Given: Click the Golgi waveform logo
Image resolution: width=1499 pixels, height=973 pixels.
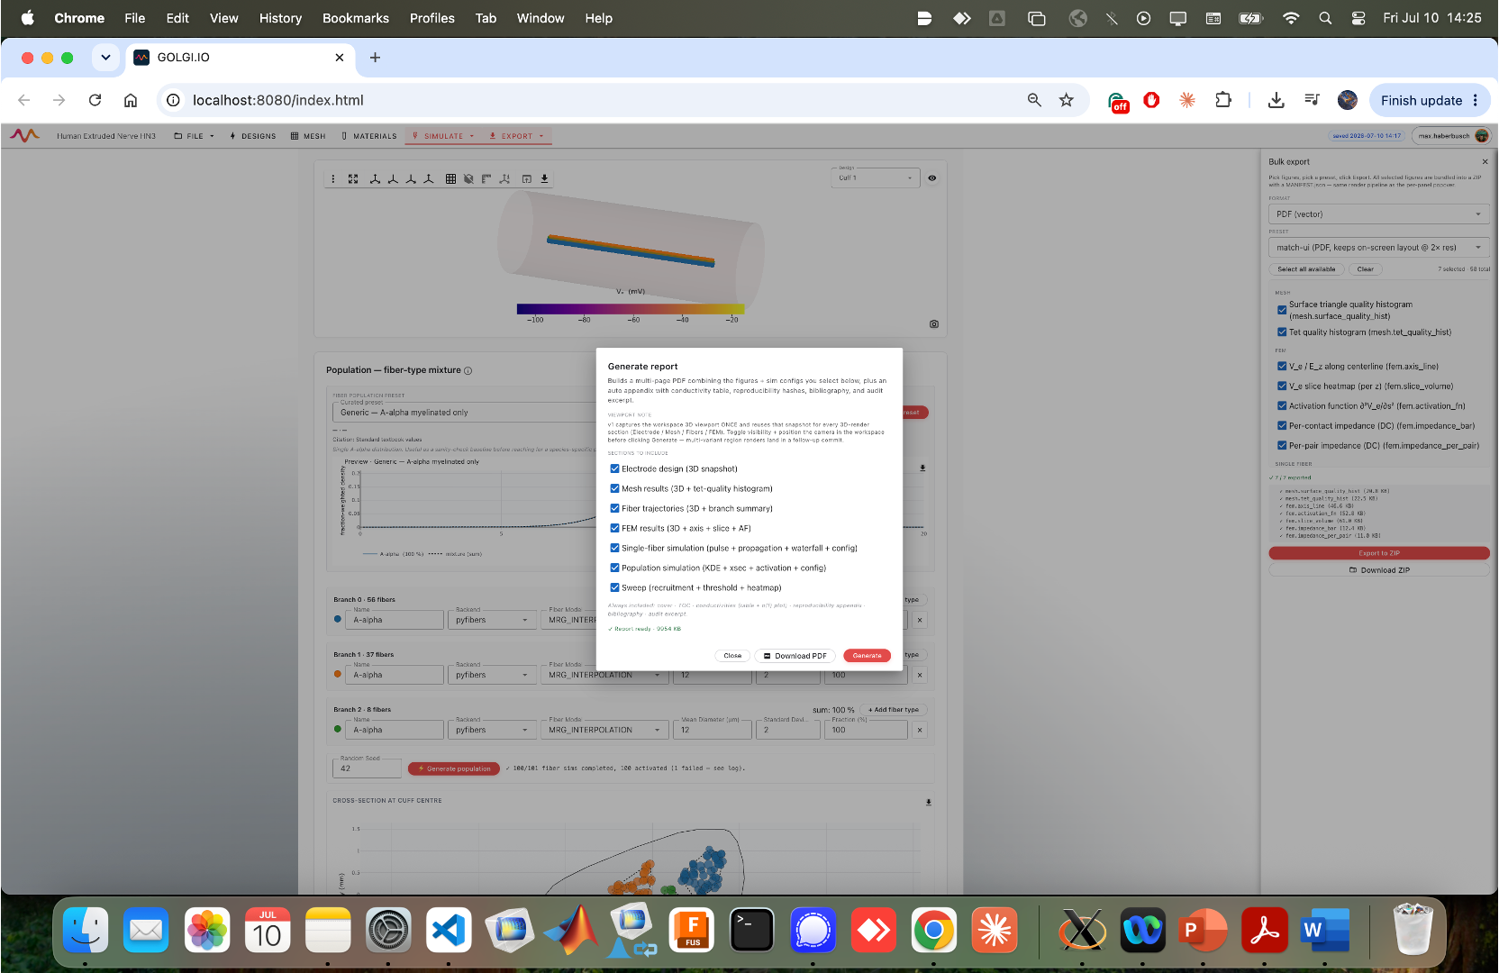Looking at the screenshot, I should 24,135.
